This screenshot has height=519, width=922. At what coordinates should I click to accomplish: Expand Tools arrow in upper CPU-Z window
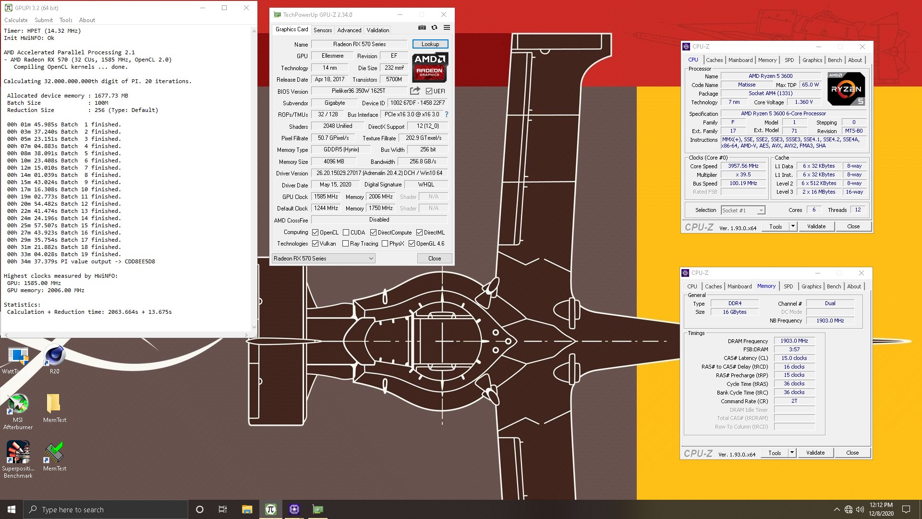(793, 226)
